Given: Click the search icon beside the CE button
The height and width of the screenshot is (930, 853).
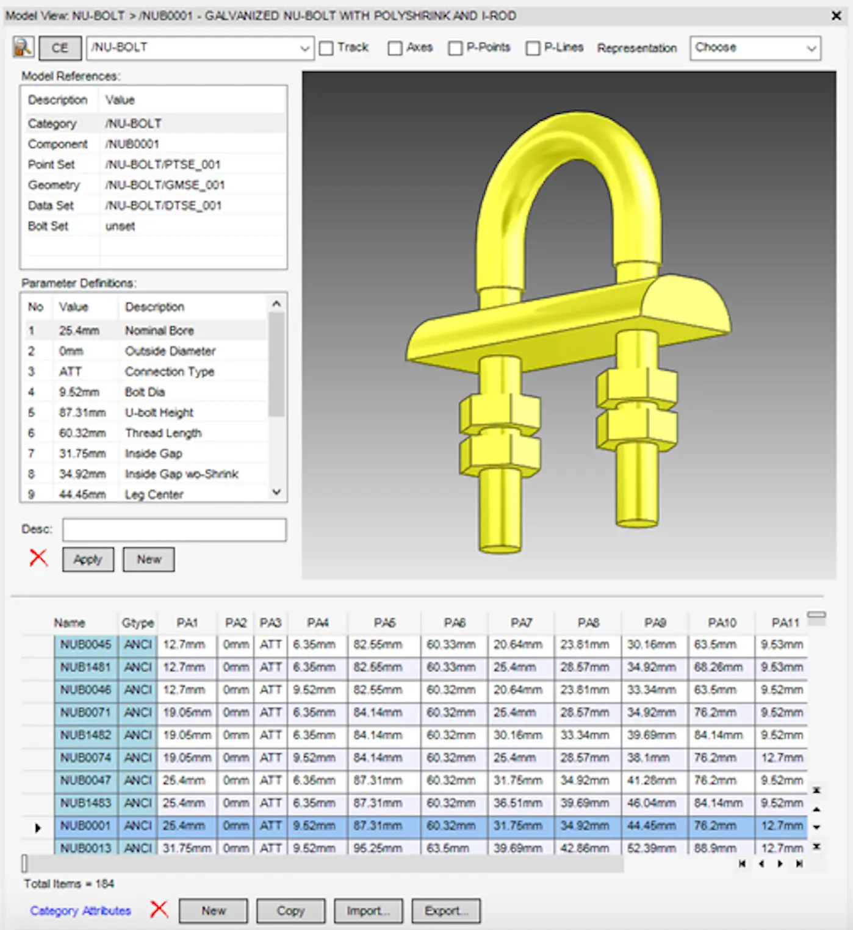Looking at the screenshot, I should (23, 48).
